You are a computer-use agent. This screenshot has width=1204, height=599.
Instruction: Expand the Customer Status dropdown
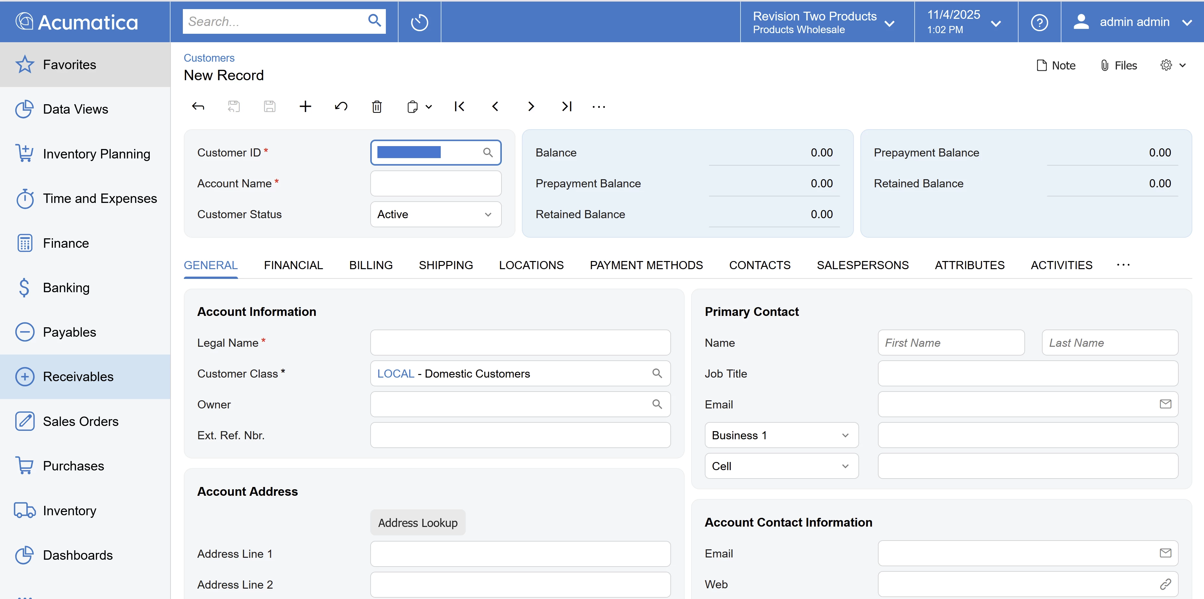[x=436, y=215]
